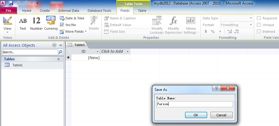The image size is (279, 126).
Task: Click the Table Name input field
Action: click(194, 104)
